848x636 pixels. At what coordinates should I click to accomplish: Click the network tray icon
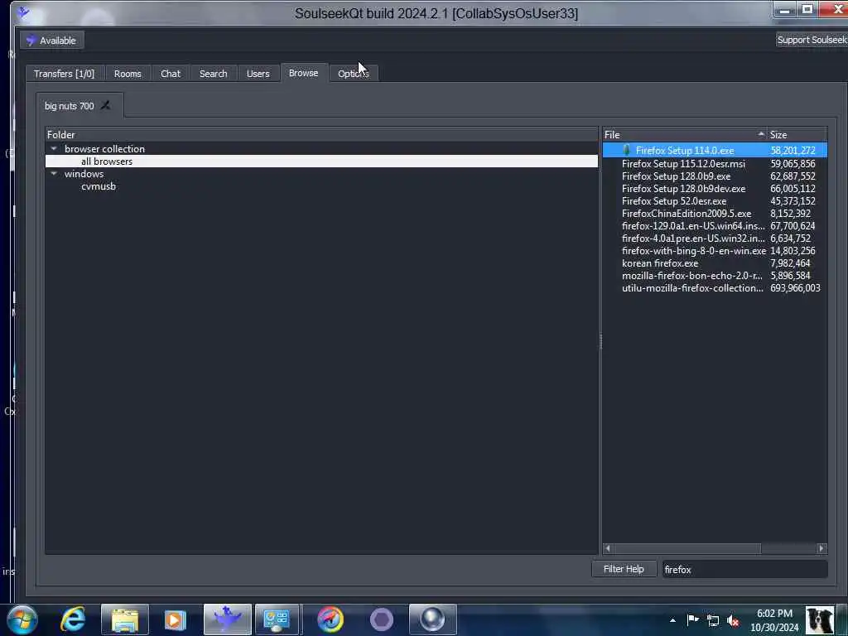[x=713, y=620]
